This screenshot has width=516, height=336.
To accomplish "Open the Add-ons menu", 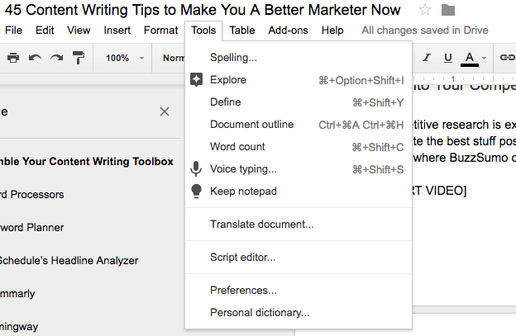I will point(286,31).
